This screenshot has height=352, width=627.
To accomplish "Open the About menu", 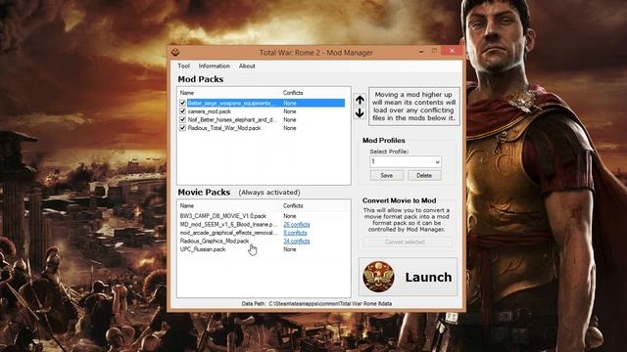I will point(247,66).
